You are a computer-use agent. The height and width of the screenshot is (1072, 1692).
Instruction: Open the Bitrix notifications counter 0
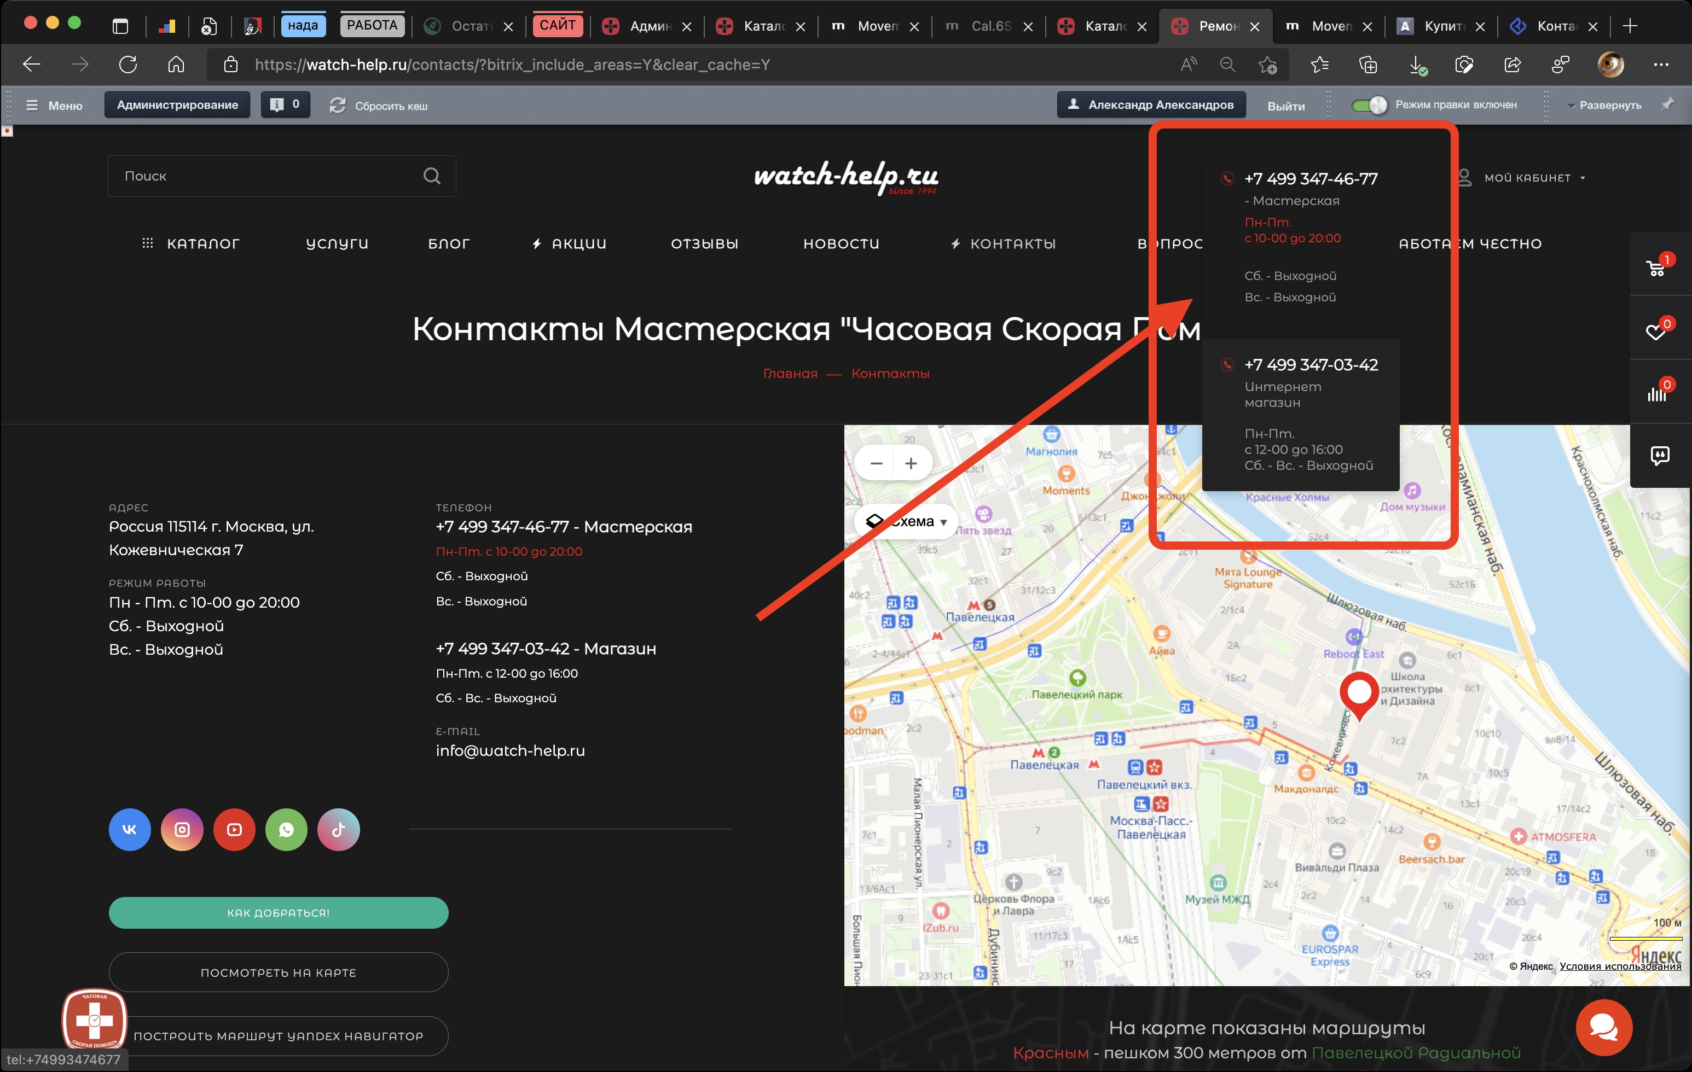285,104
